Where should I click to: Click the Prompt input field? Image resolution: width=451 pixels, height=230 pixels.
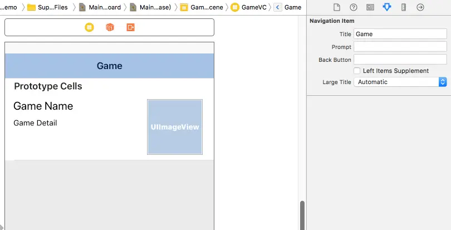pos(400,47)
